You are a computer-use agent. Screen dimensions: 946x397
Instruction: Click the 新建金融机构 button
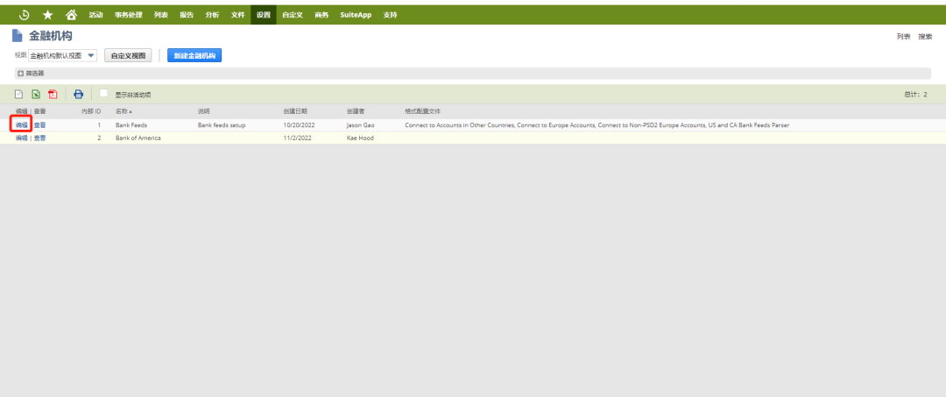click(x=194, y=55)
